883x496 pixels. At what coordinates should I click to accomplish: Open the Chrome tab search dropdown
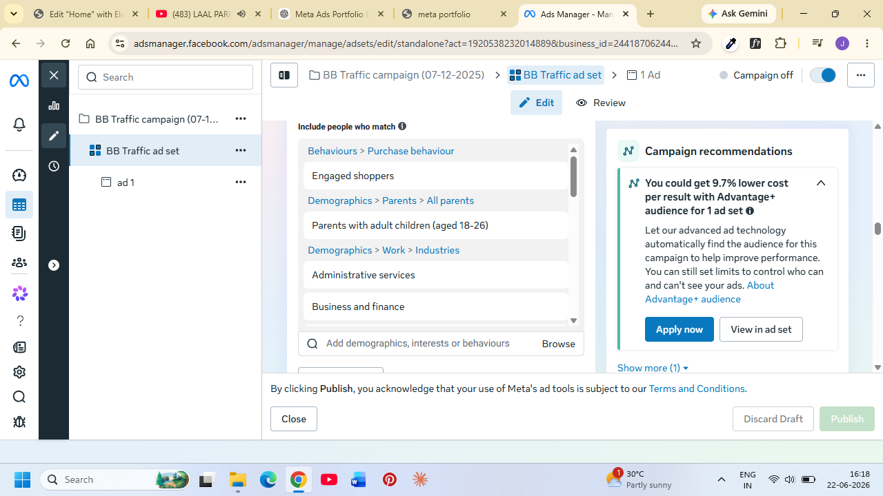pos(14,14)
